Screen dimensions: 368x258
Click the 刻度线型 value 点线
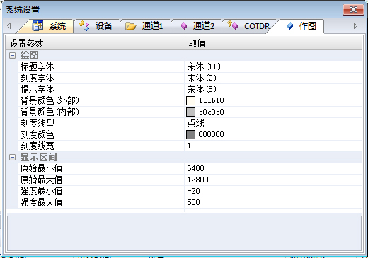195,123
